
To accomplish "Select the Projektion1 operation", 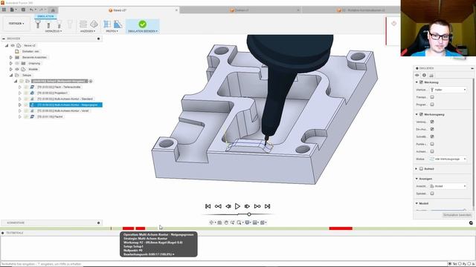I will pyautogui.click(x=52, y=93).
